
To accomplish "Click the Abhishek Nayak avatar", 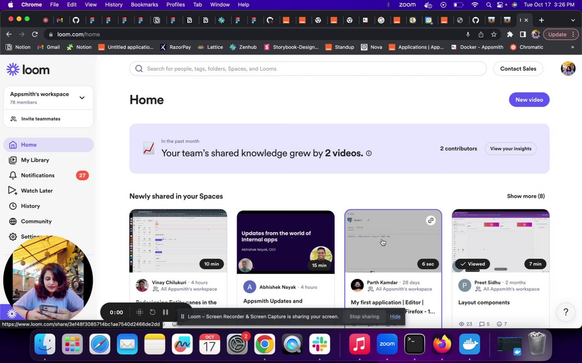I will coord(250,287).
